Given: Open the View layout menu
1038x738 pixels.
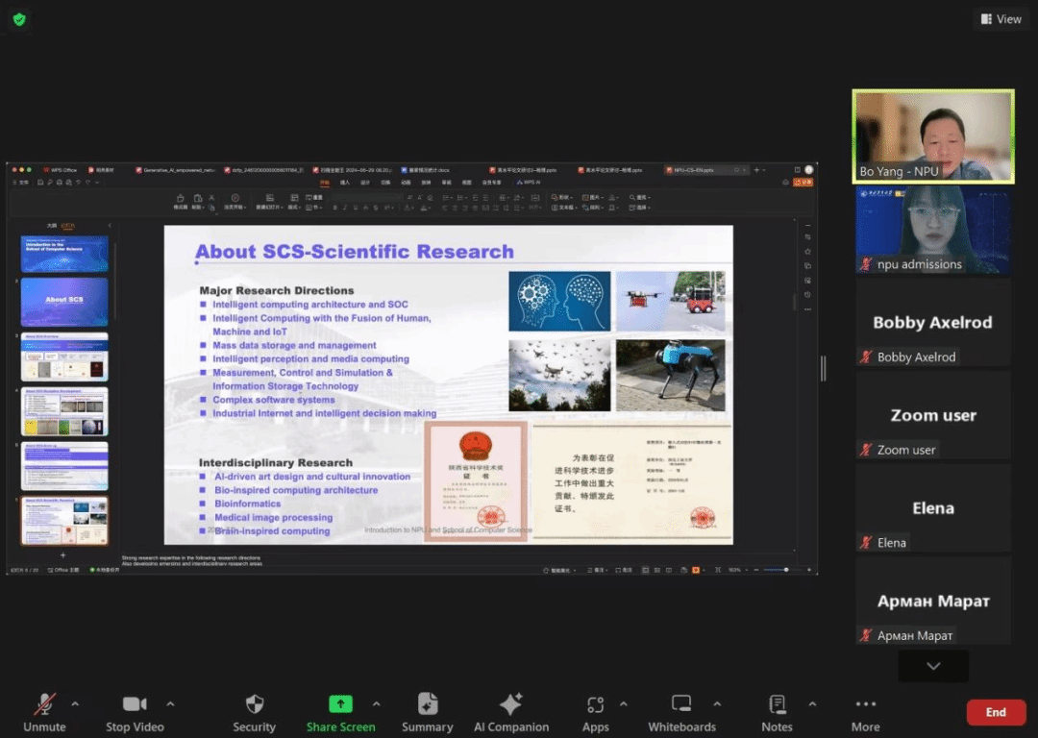Looking at the screenshot, I should pos(1001,19).
